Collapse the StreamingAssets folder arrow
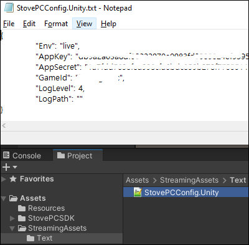 [x=12, y=229]
